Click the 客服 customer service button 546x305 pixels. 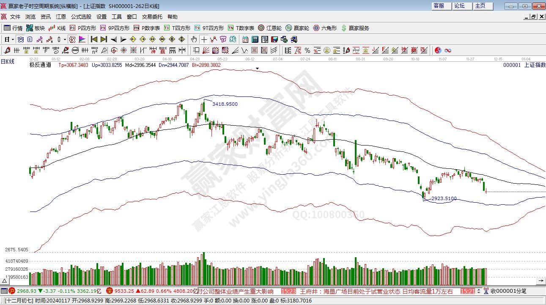(x=439, y=6)
